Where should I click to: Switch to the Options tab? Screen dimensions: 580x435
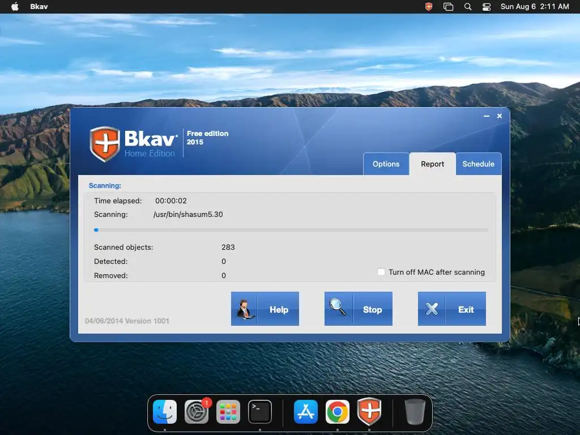(386, 164)
